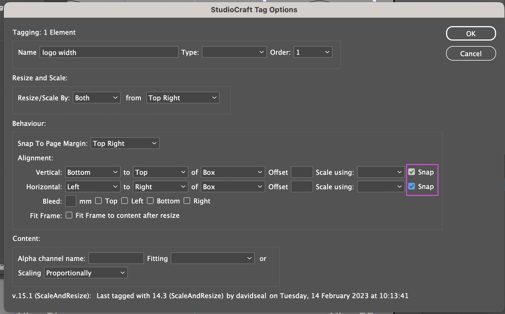Open Horizontal 'to' Right dropdown

pyautogui.click(x=160, y=187)
